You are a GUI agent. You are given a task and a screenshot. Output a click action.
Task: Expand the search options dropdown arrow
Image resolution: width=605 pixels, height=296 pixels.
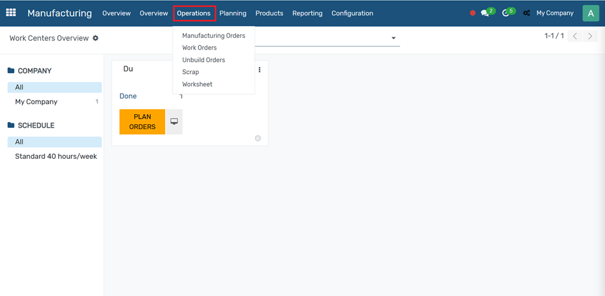pyautogui.click(x=393, y=38)
